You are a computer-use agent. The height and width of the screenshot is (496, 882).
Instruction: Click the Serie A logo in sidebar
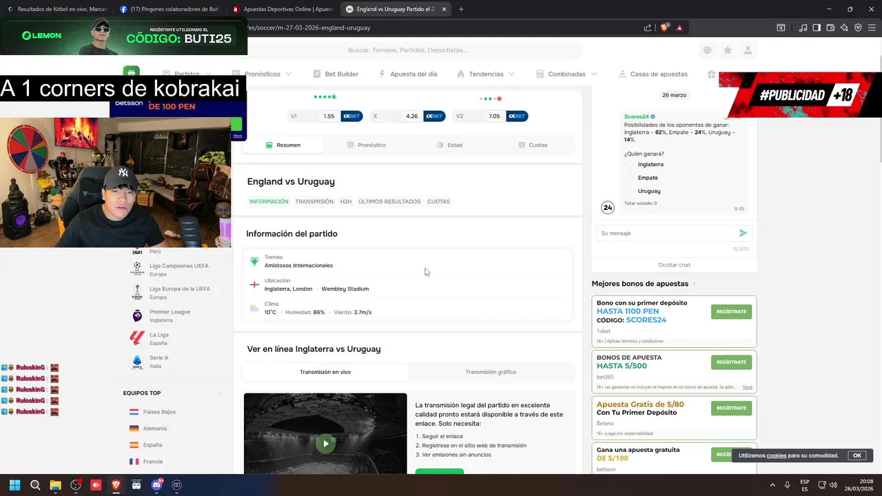[137, 362]
